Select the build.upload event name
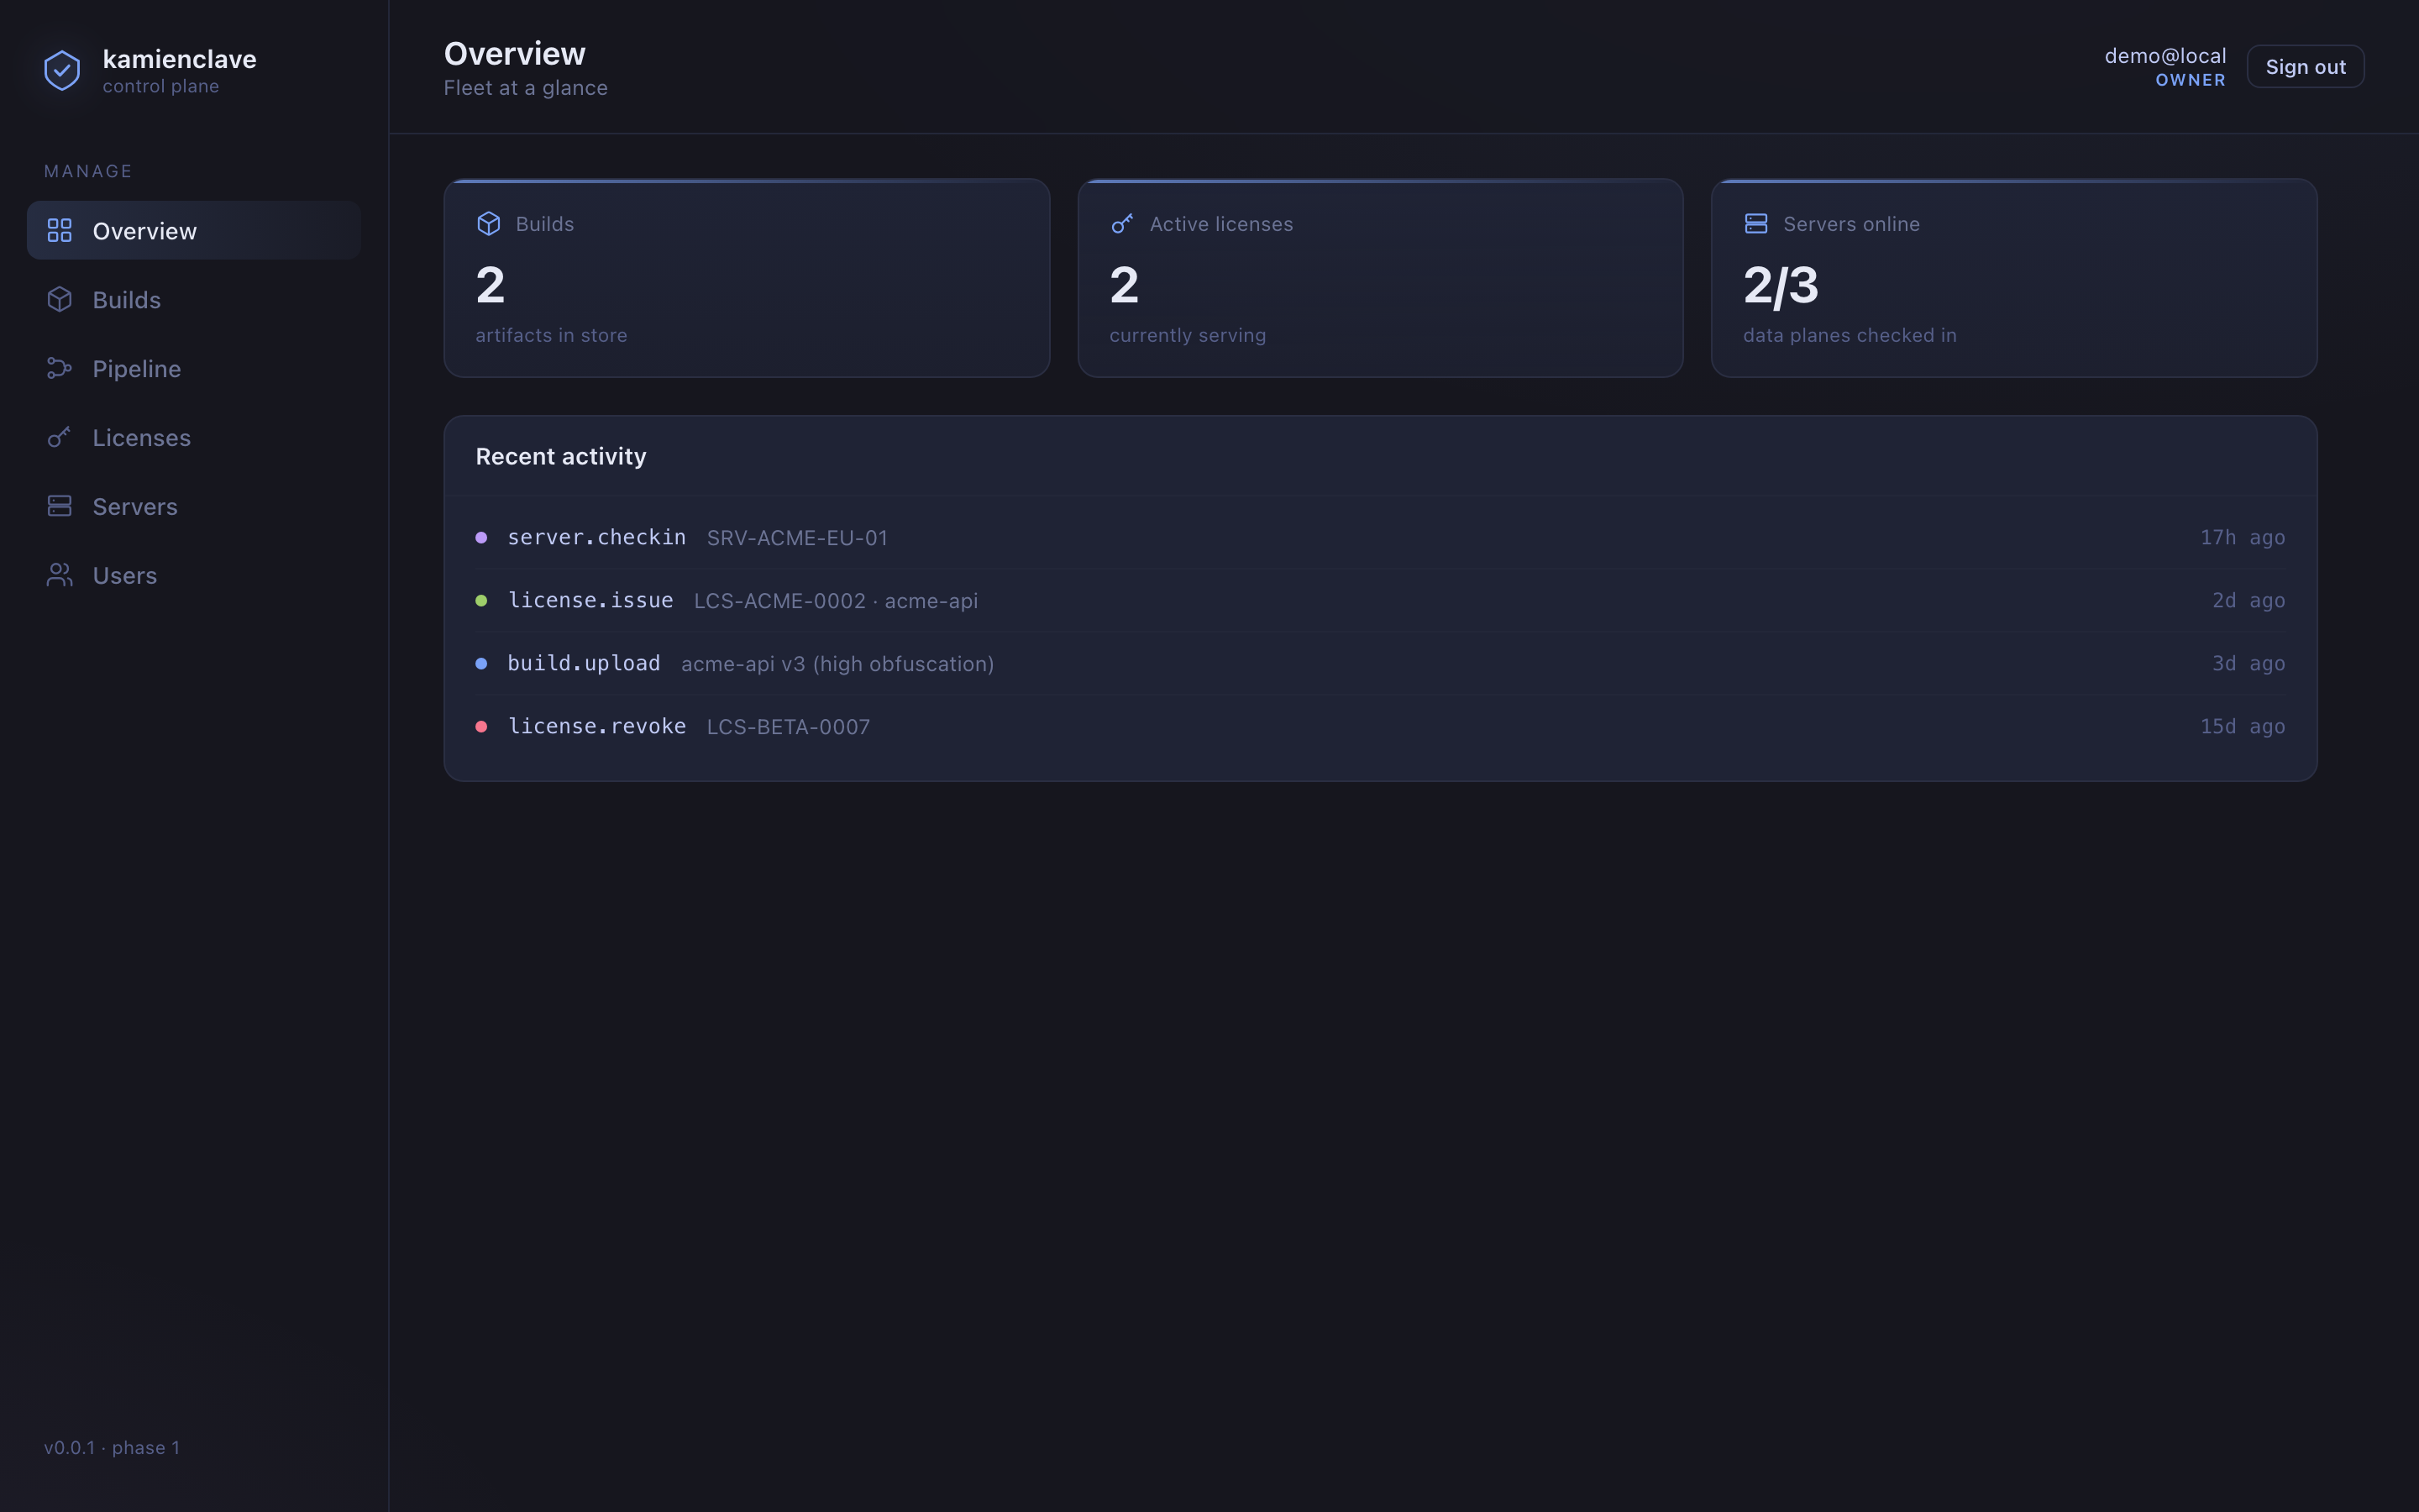 click(584, 663)
